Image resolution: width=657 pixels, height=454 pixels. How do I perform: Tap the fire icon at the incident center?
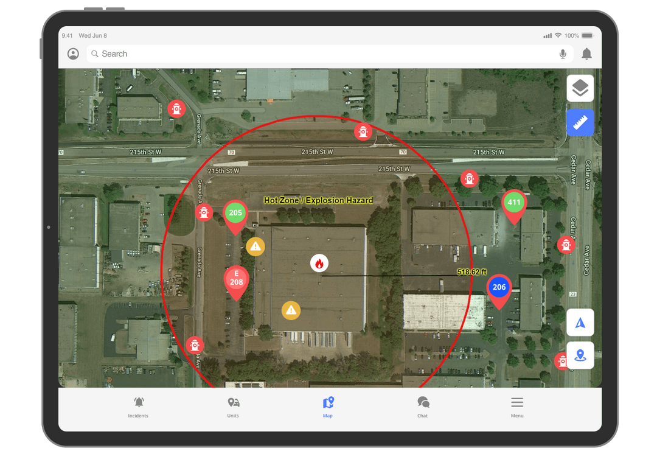319,263
